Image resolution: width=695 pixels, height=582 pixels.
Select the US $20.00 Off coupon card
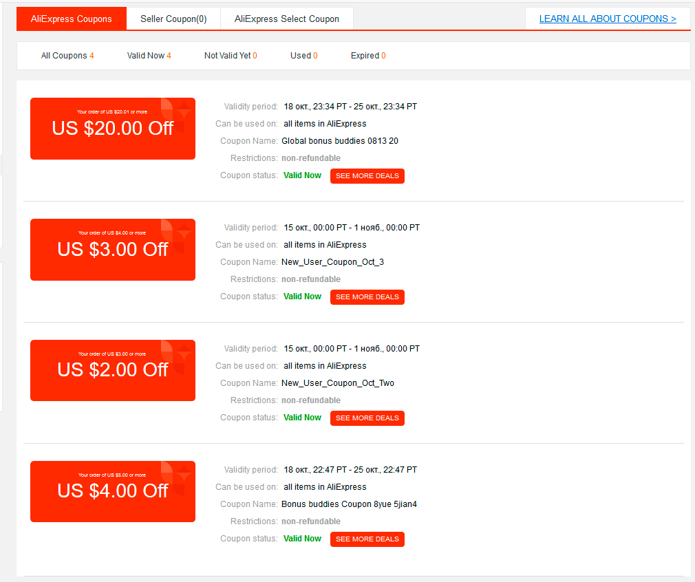pyautogui.click(x=113, y=129)
